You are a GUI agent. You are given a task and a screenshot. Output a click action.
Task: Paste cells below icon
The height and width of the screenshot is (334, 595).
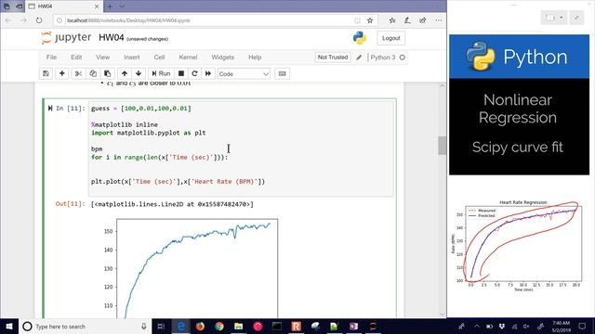(x=108, y=73)
